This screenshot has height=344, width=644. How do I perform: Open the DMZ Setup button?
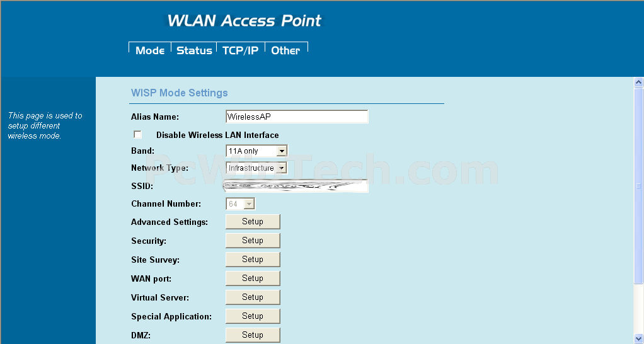pos(253,335)
